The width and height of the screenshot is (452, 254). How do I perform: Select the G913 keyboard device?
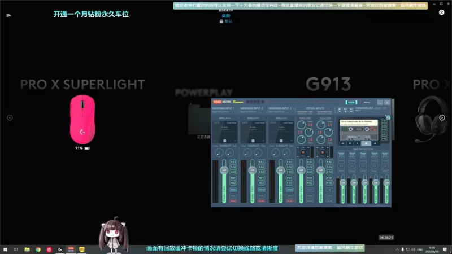coord(328,84)
